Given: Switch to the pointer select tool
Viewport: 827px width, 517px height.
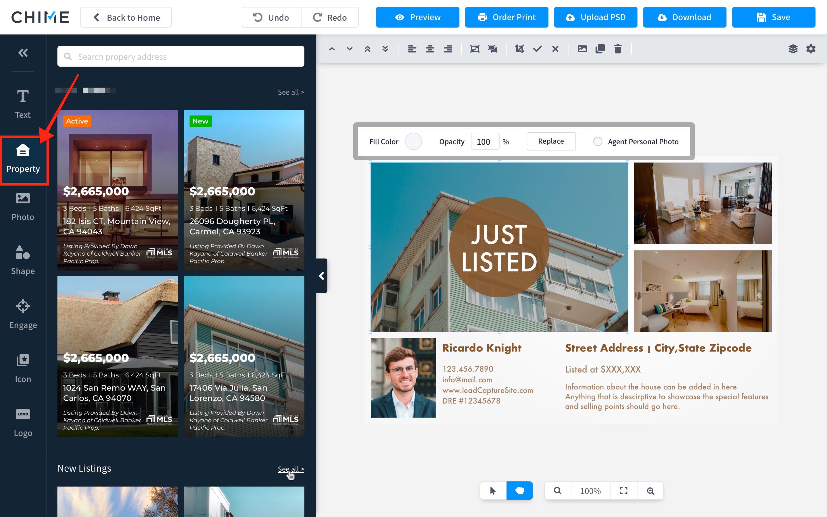Looking at the screenshot, I should coord(493,491).
